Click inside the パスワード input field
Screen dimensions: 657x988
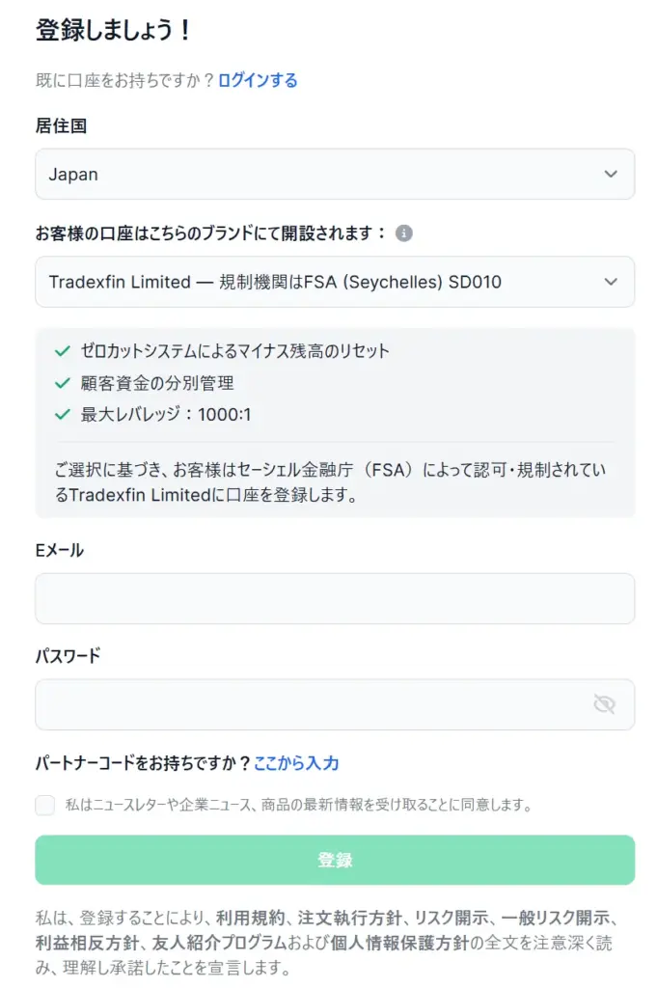click(x=289, y=704)
